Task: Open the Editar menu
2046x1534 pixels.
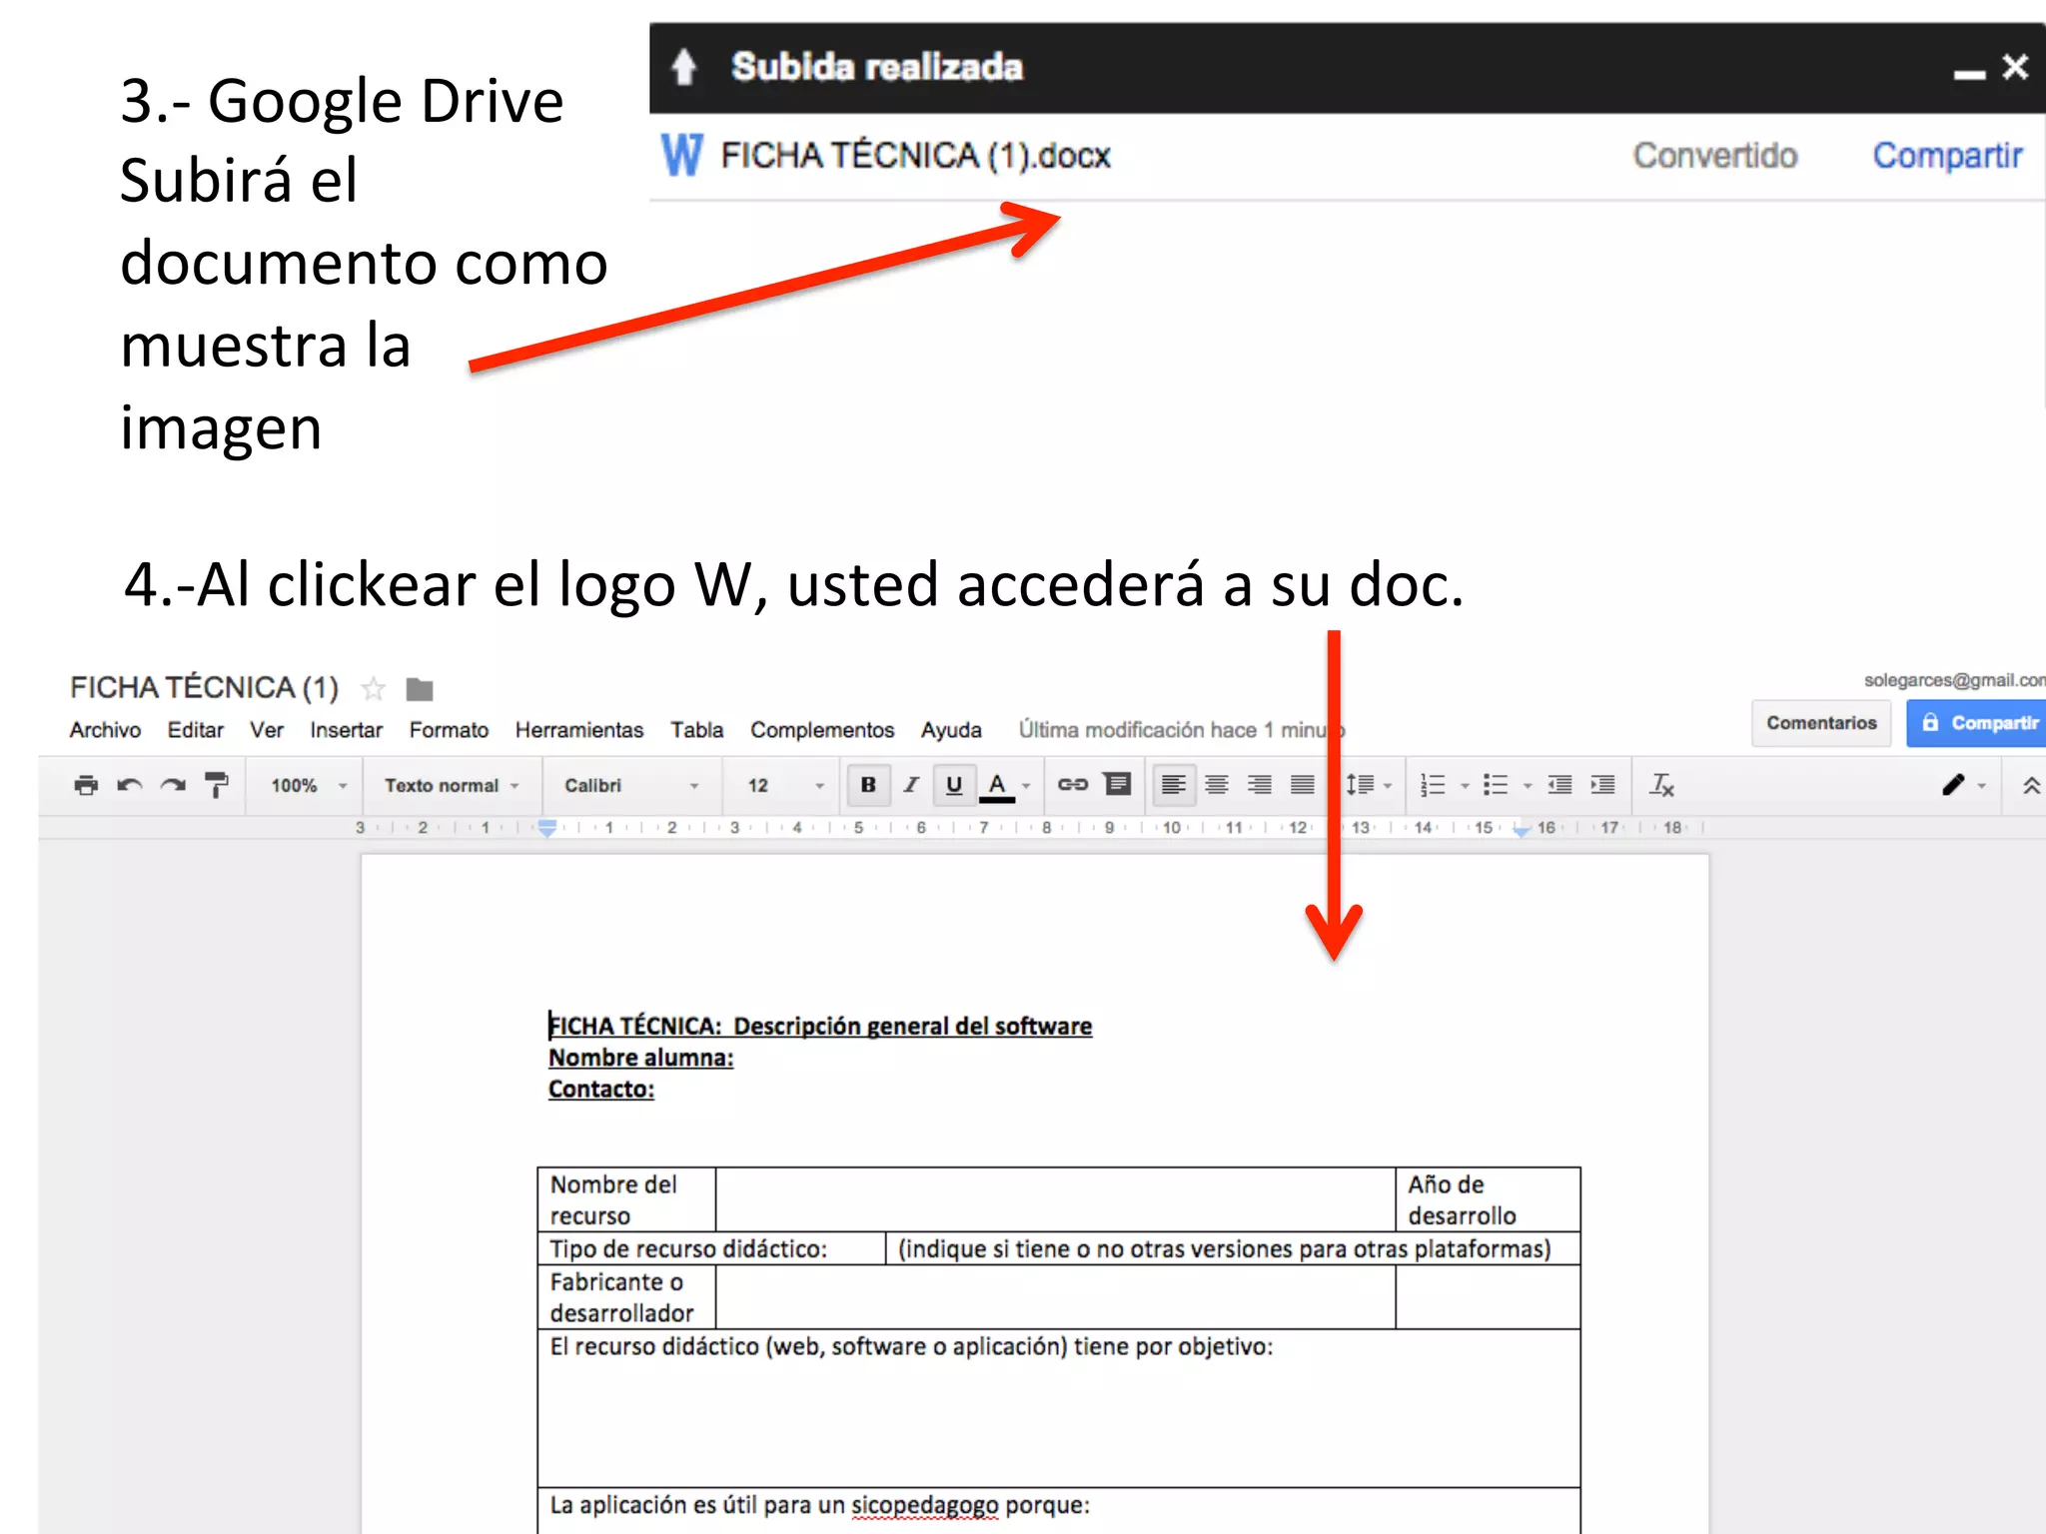Action: [195, 730]
